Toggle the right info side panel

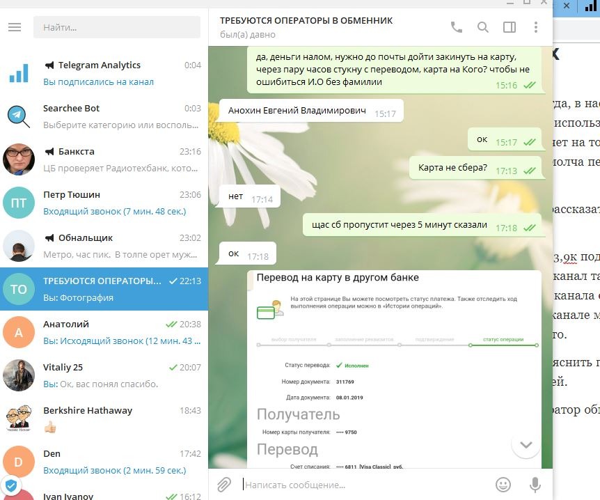(x=510, y=27)
